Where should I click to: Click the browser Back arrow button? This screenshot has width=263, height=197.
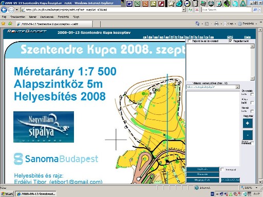point(4,10)
